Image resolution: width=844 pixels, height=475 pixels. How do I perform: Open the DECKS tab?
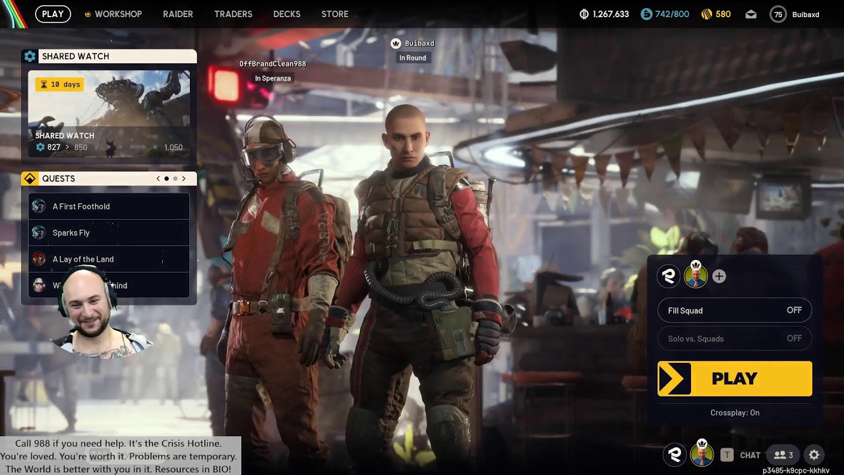click(x=287, y=14)
